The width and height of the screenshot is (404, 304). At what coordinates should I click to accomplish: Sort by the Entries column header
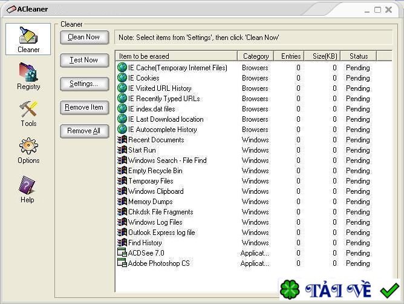289,56
